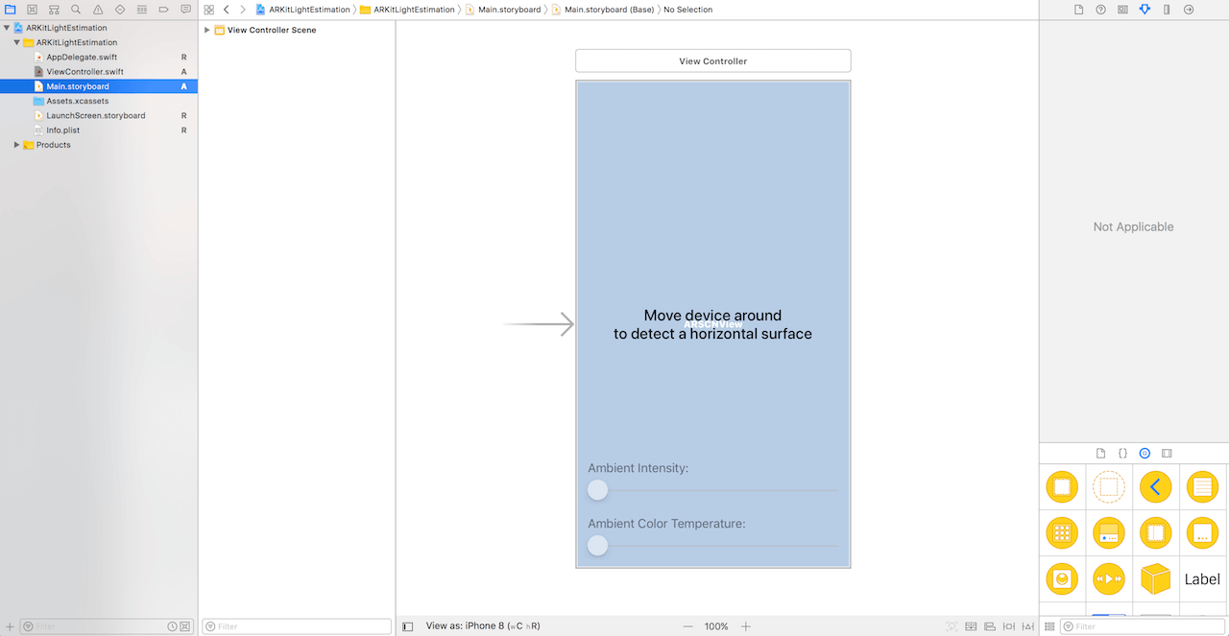The height and width of the screenshot is (636, 1229).
Task: Expand View Controller Scene in outline
Action: click(207, 30)
